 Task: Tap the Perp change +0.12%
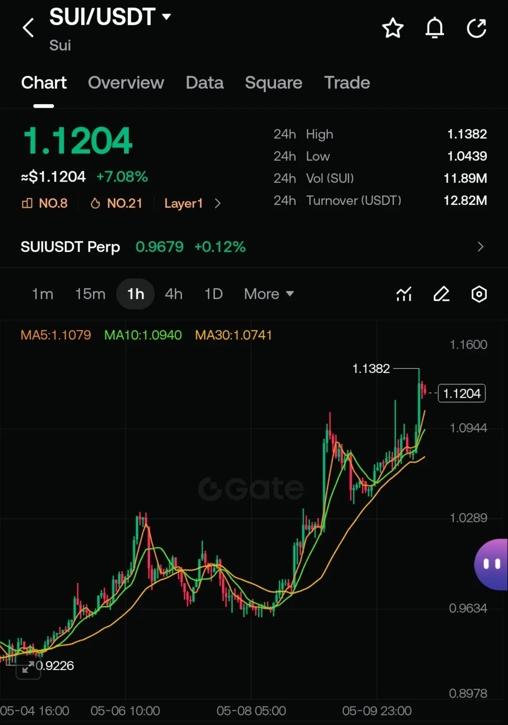click(x=220, y=247)
